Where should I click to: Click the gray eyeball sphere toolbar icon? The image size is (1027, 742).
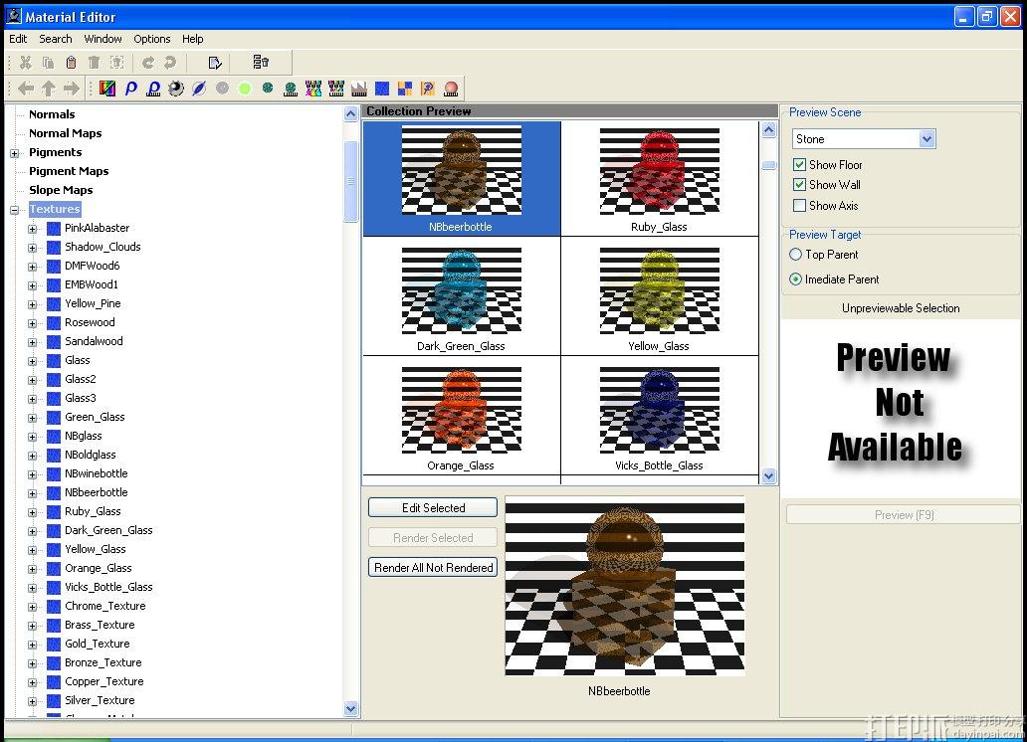[x=176, y=88]
